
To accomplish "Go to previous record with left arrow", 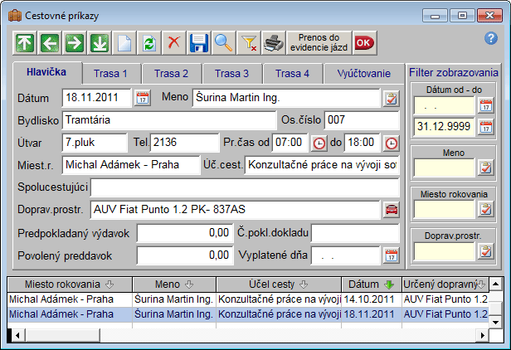I will pyautogui.click(x=50, y=42).
